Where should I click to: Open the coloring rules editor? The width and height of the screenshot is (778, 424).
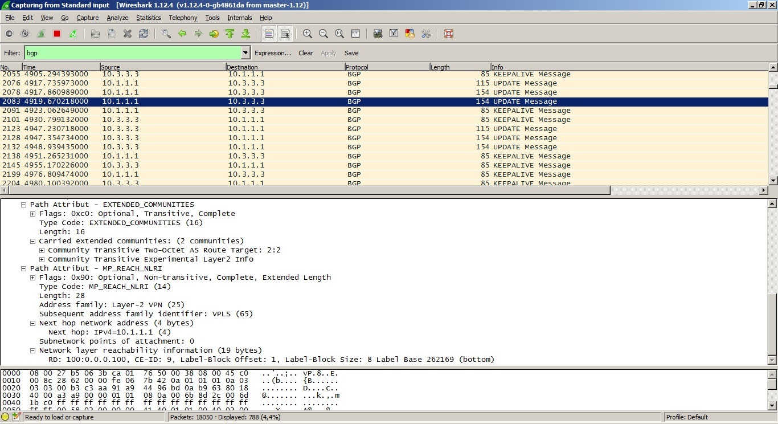pyautogui.click(x=410, y=34)
